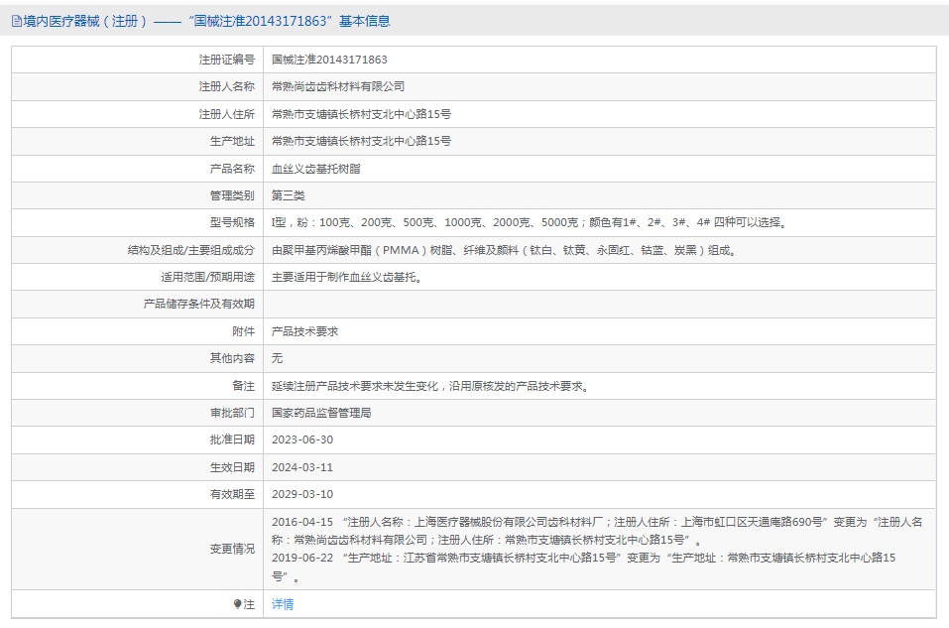Screen dimensions: 949x628
Task: Click the 审批部门 value 国家药品监督管理局
Action: coord(321,413)
